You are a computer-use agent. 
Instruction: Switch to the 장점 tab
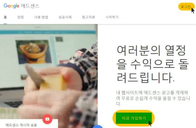click(21, 17)
